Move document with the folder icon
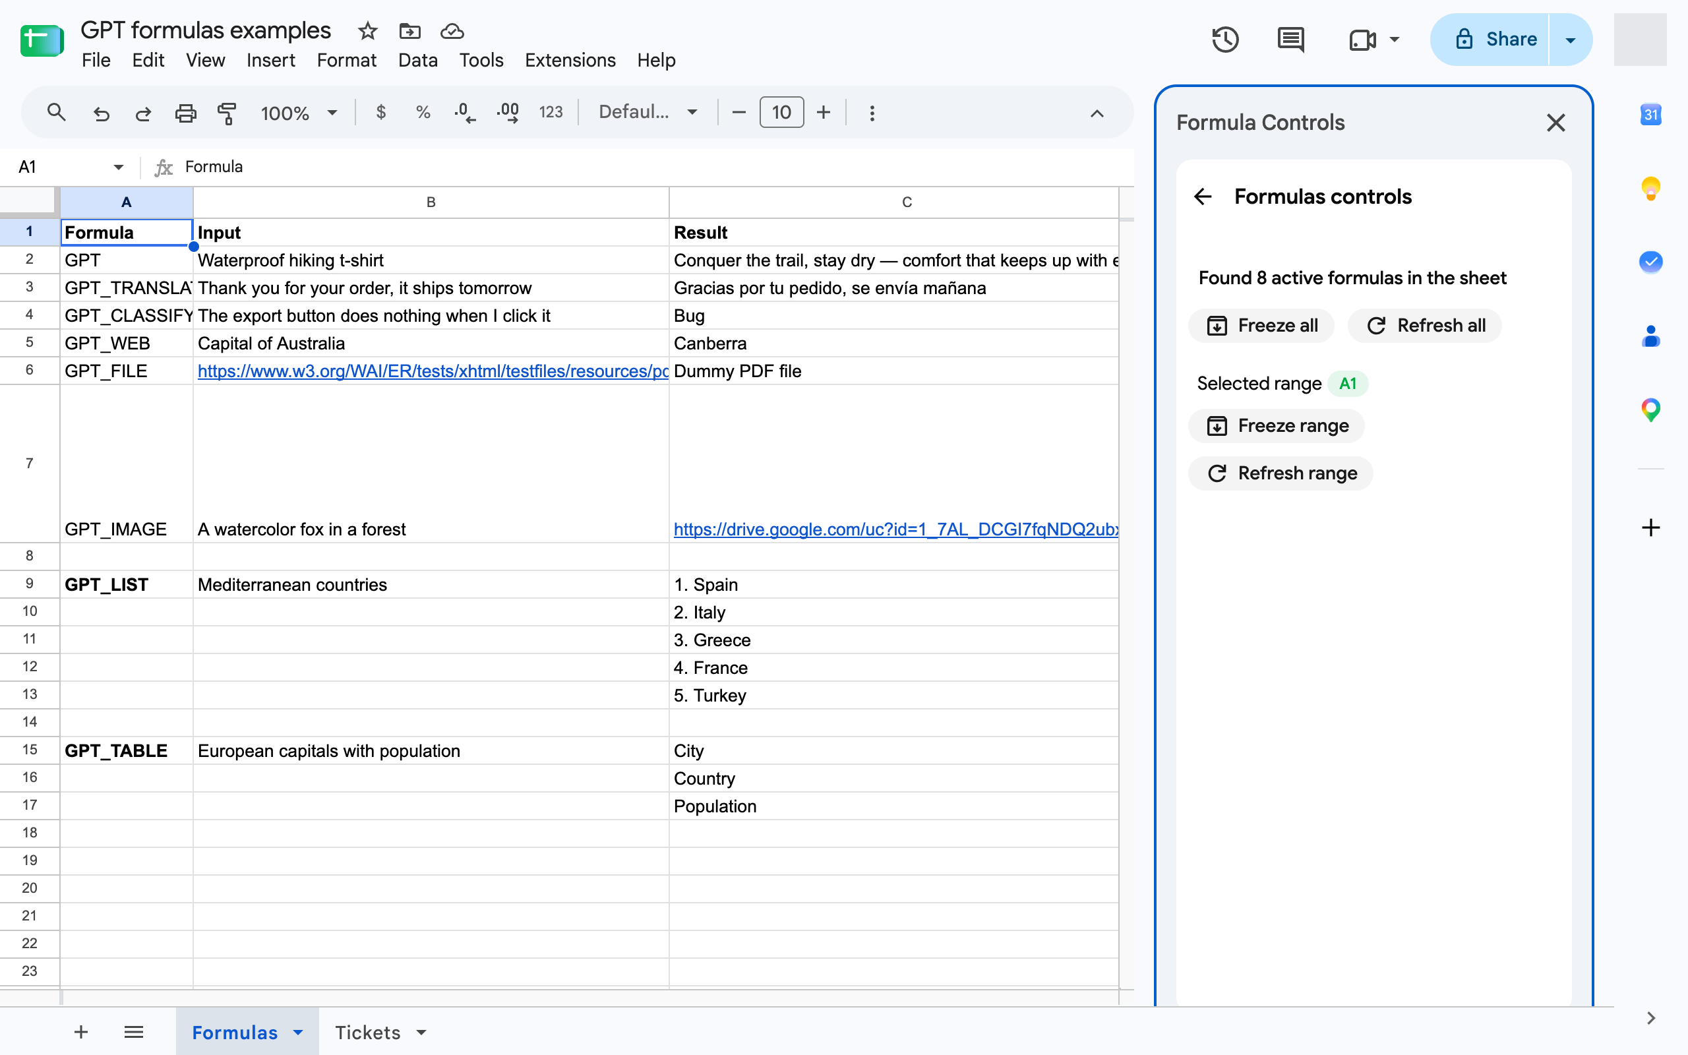1688x1055 pixels. coord(409,32)
